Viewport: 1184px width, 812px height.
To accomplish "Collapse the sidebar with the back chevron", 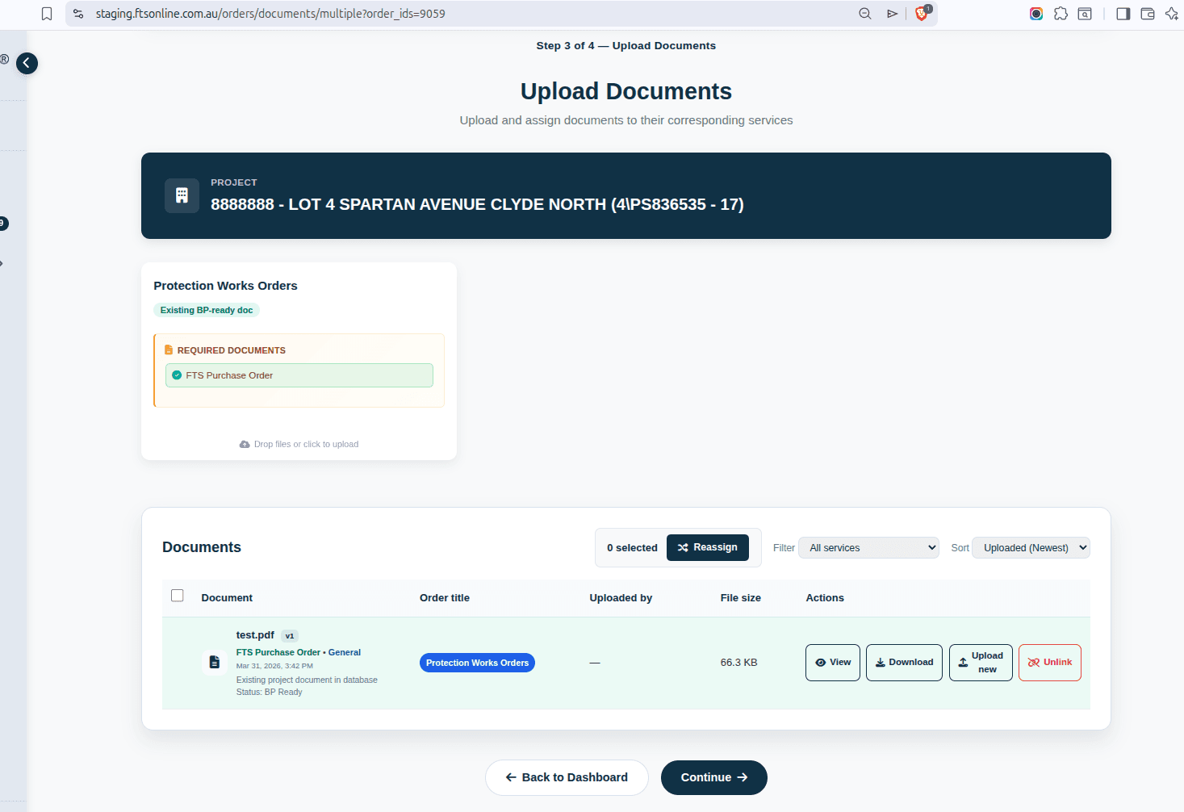I will [x=27, y=63].
